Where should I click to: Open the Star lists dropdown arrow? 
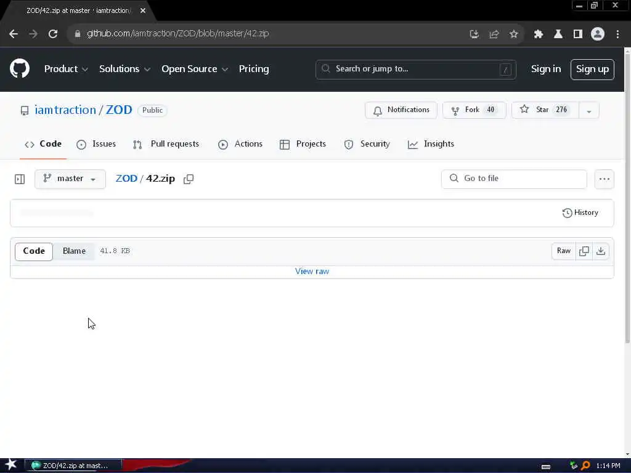tap(588, 111)
